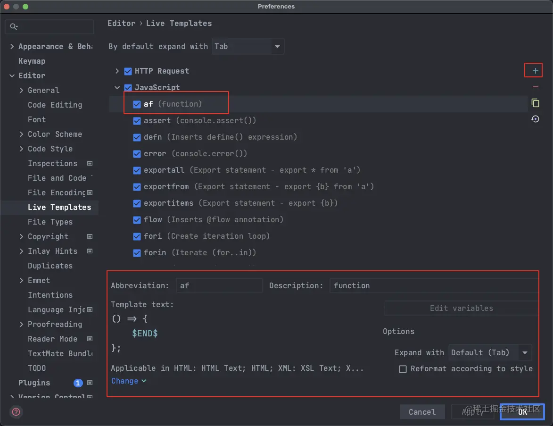Duplicate the selected template with copy icon
The width and height of the screenshot is (553, 426).
pyautogui.click(x=535, y=103)
